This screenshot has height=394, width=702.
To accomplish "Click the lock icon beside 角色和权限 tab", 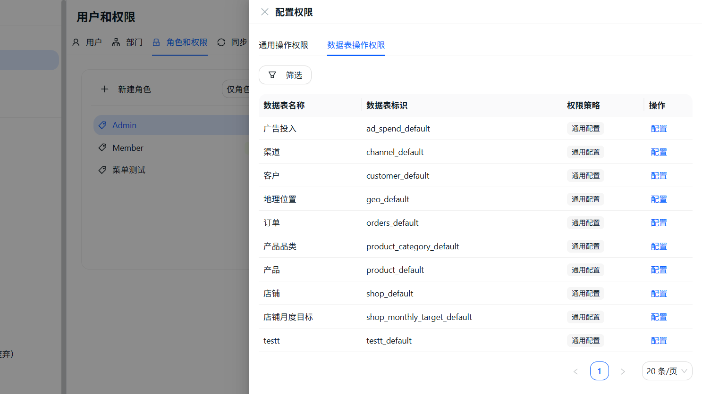I will [156, 42].
